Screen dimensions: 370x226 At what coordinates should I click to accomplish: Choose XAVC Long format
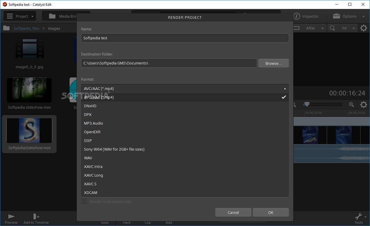tap(185, 175)
